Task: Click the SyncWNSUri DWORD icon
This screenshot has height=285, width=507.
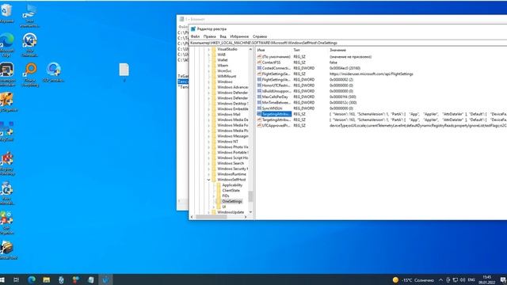Action: [259, 108]
